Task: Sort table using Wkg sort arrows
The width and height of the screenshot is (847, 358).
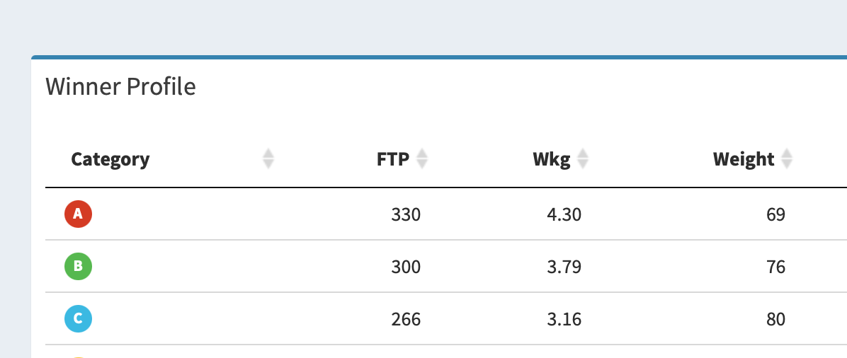Action: click(582, 158)
